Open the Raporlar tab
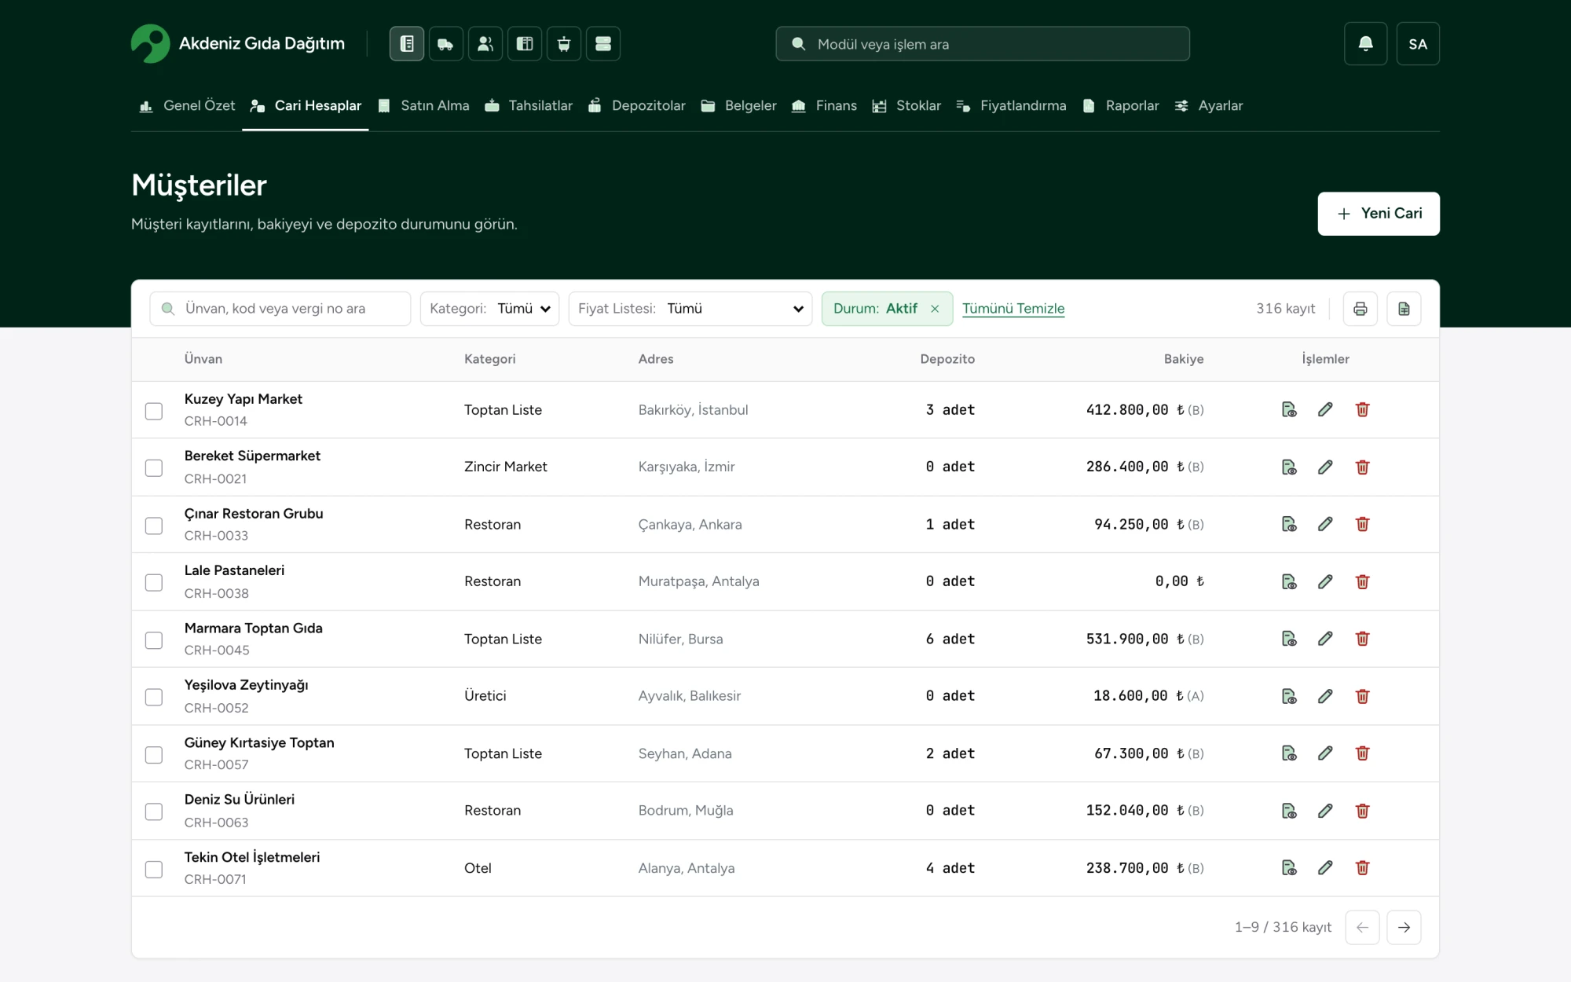1571x982 pixels. (1120, 105)
